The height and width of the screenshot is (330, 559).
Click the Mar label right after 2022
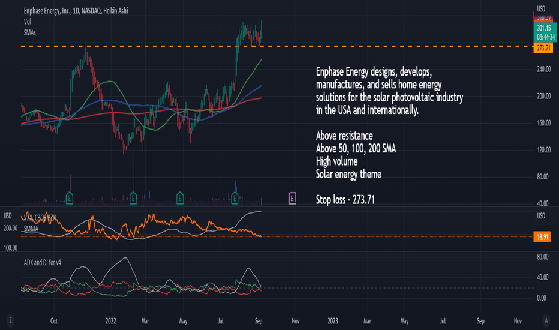coord(145,321)
